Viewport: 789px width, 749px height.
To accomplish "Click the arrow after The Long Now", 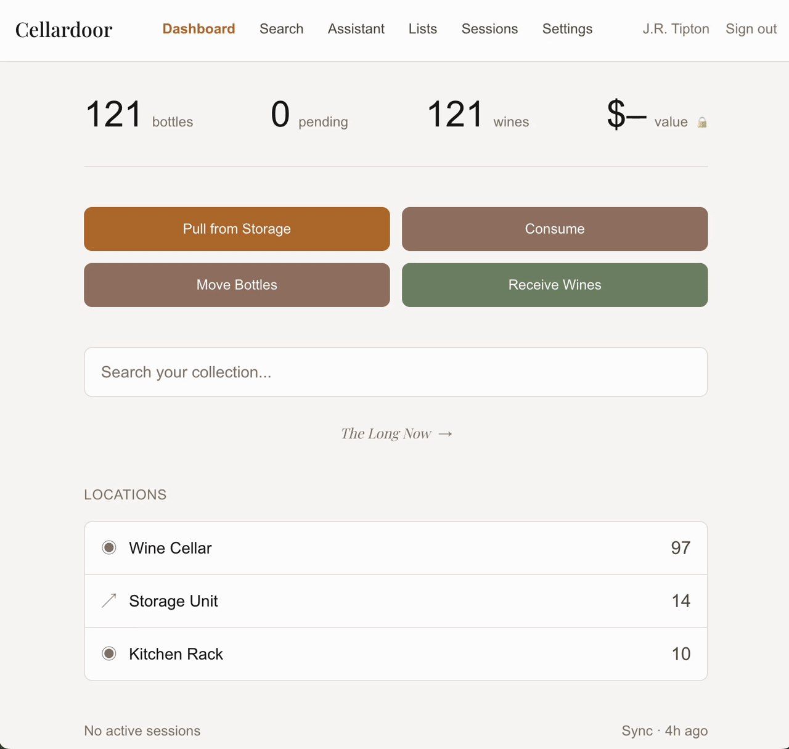I will click(445, 433).
